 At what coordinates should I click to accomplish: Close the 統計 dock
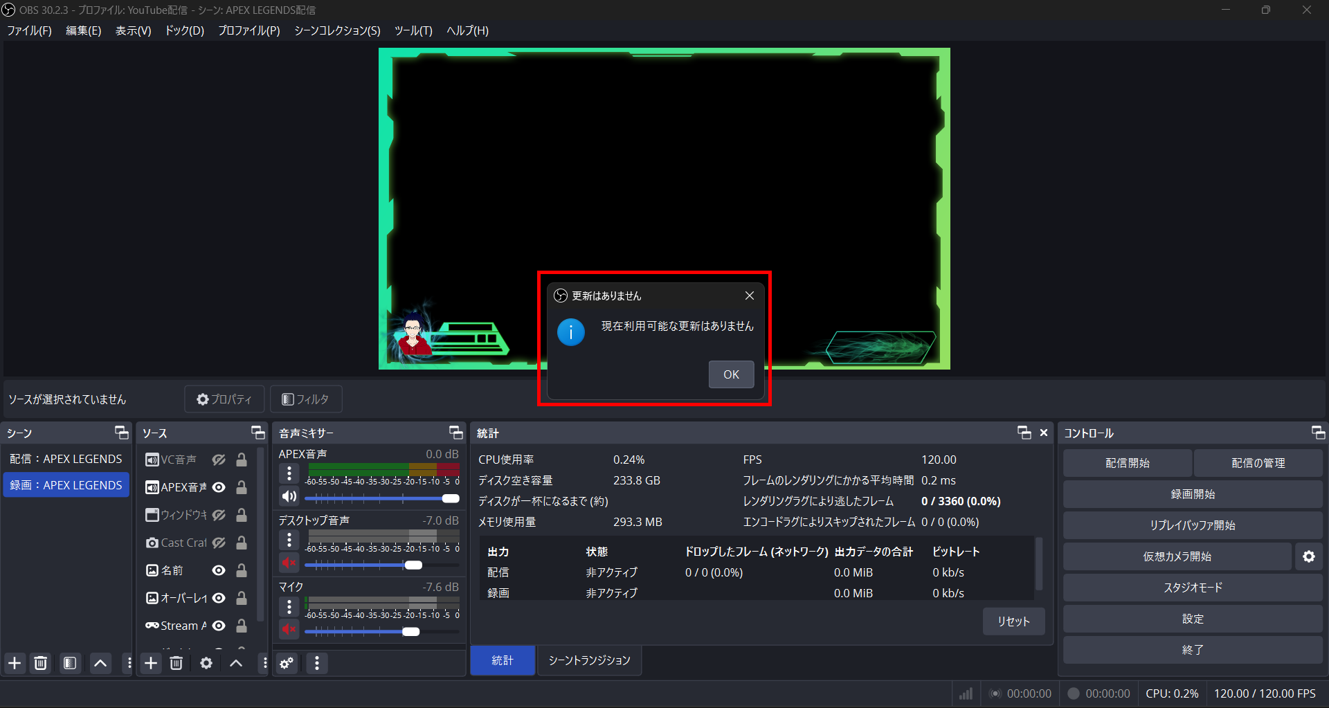tap(1044, 433)
